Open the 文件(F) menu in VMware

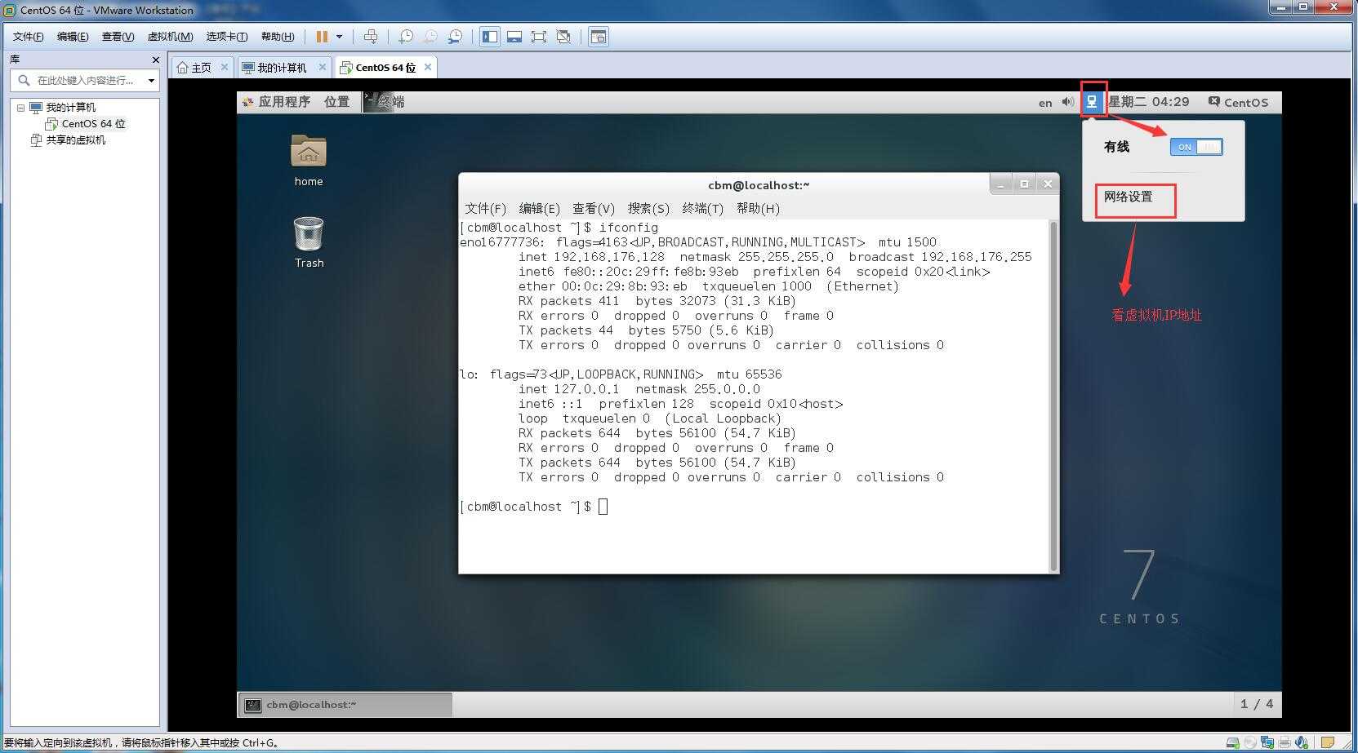(x=28, y=37)
